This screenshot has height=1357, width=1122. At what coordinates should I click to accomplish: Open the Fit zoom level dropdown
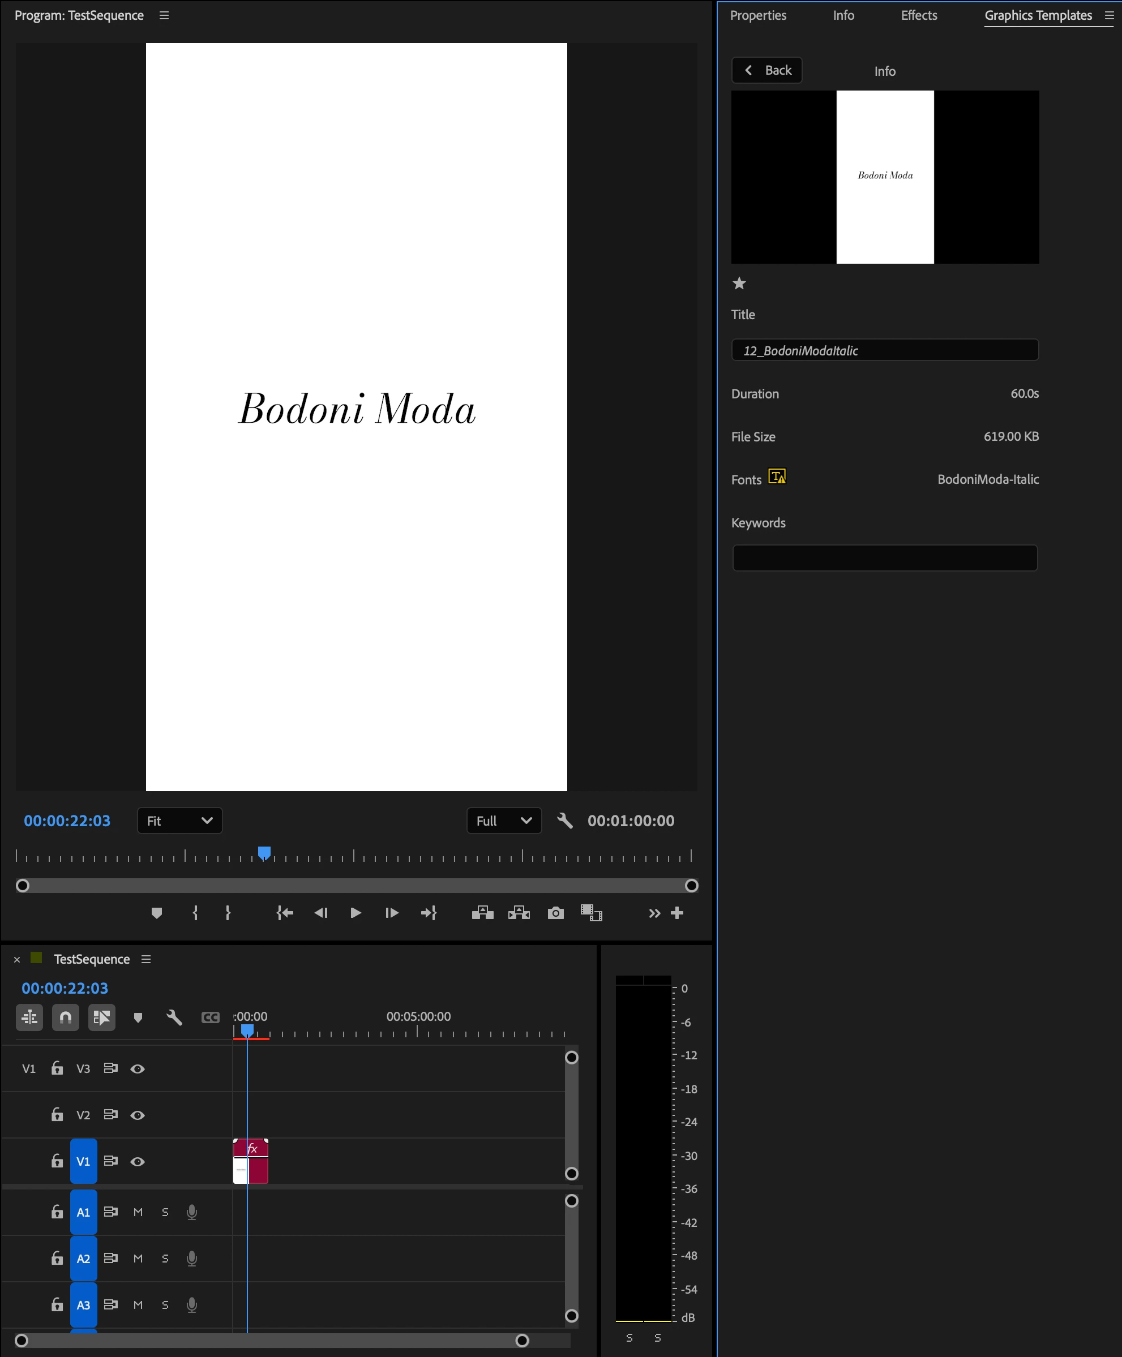(179, 820)
